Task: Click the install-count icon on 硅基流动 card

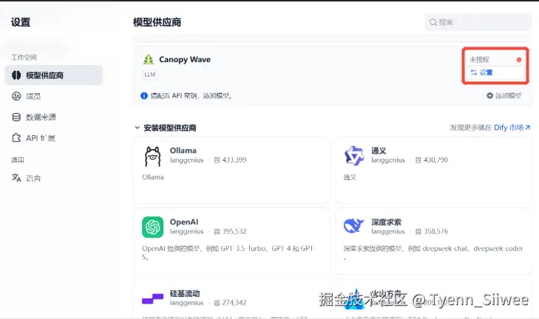Action: [x=217, y=303]
